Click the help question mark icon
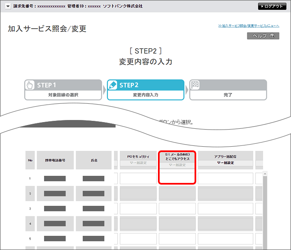Image resolution: width=291 pixels, height=250 pixels. tap(272, 36)
